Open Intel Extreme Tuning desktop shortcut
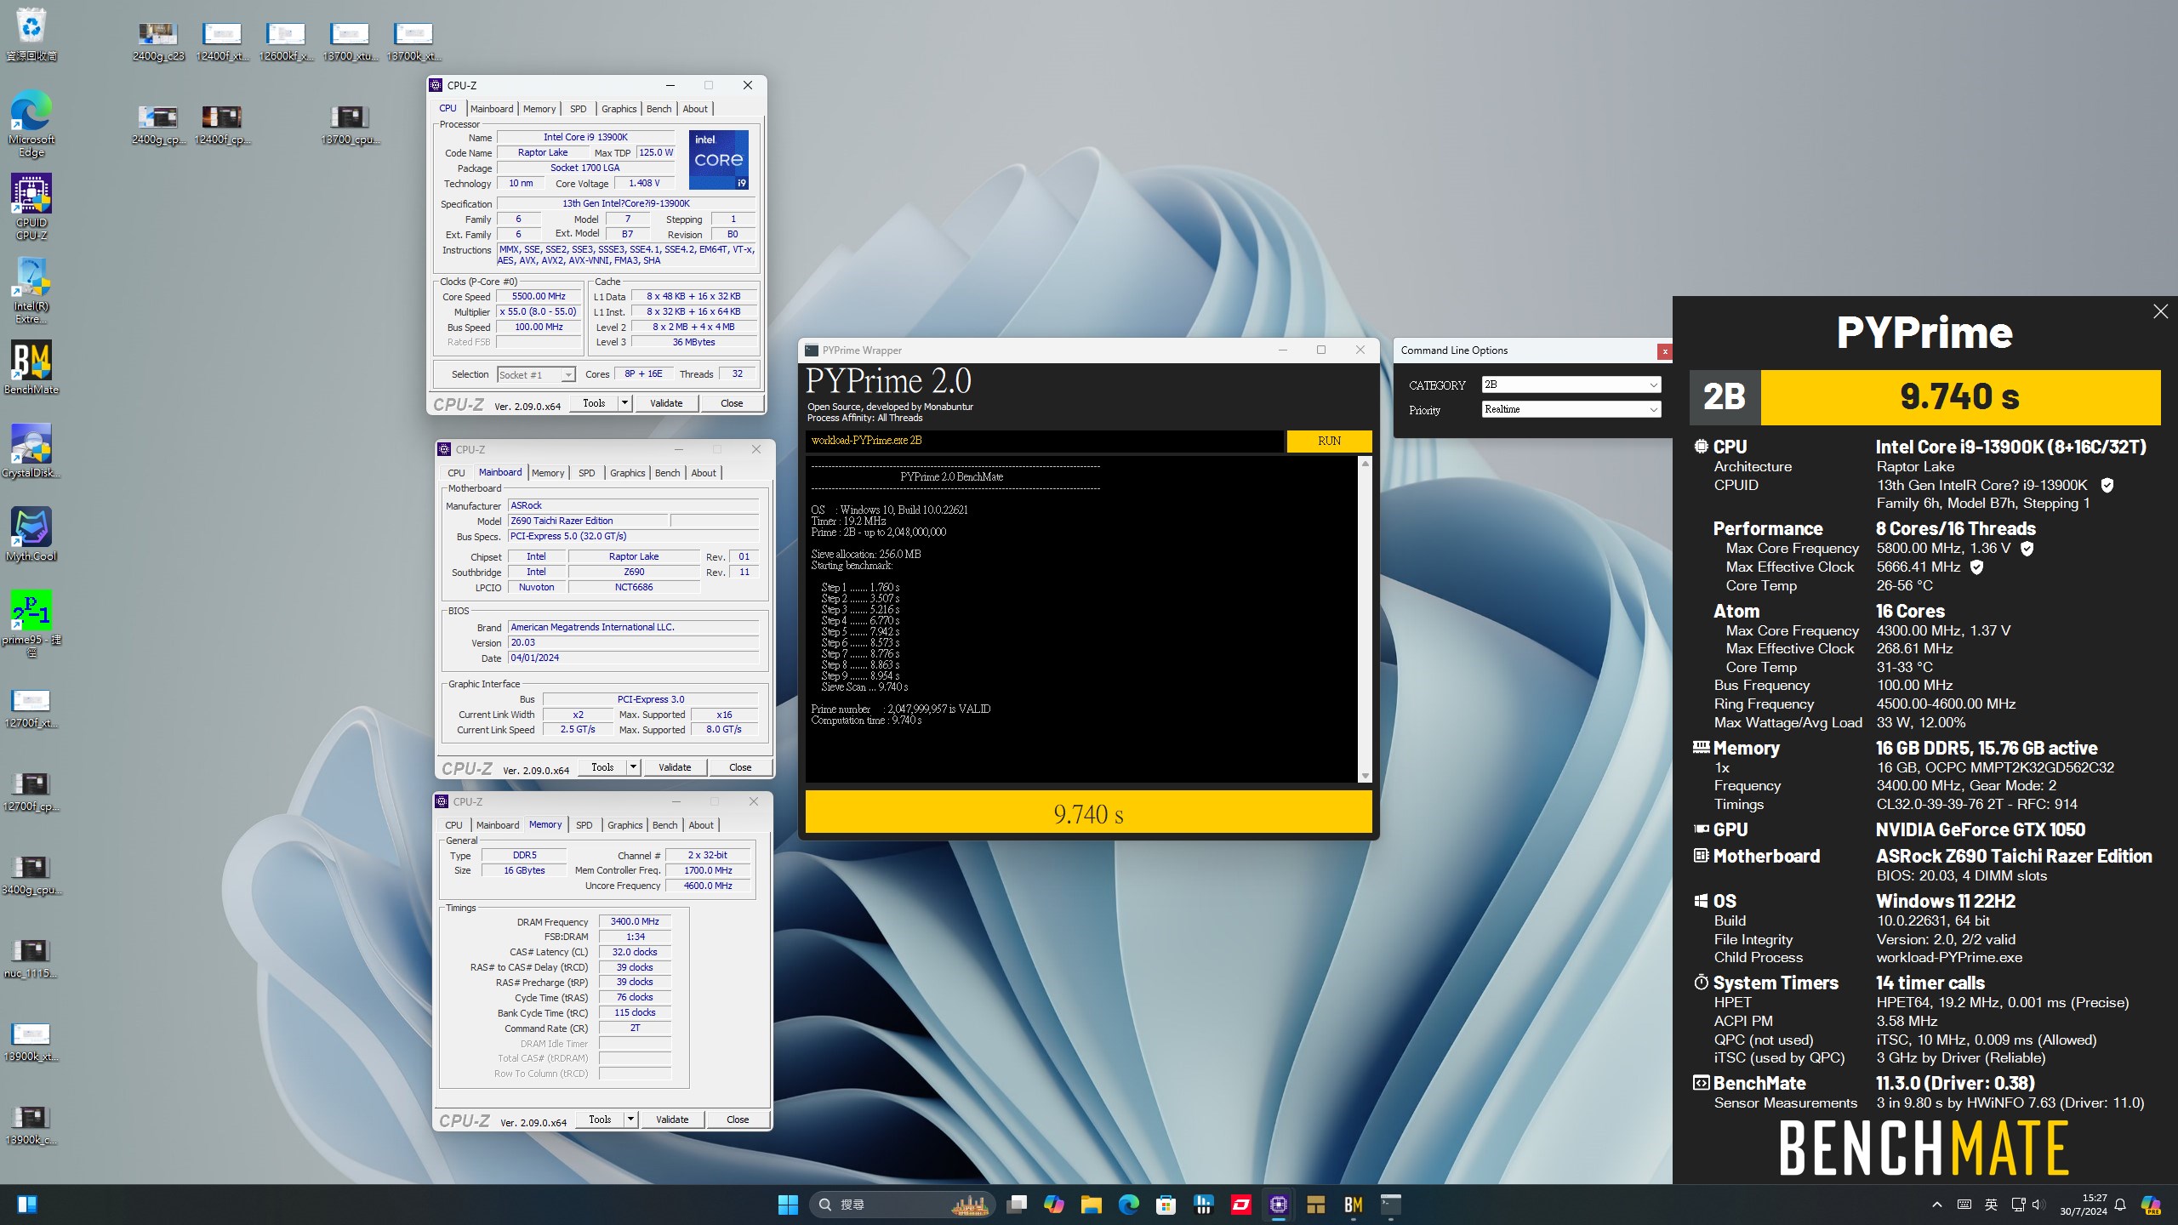The width and height of the screenshot is (2178, 1225). click(x=31, y=291)
